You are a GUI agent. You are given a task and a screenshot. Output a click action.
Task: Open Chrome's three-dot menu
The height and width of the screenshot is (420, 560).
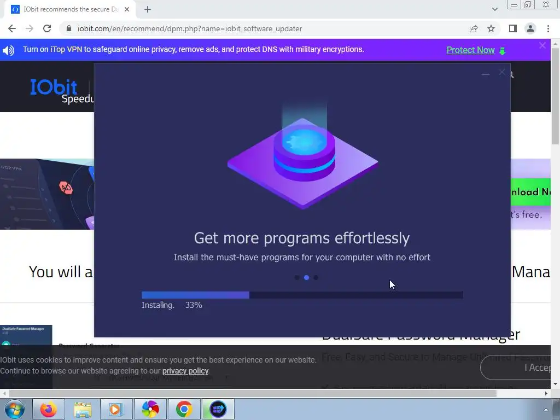[548, 28]
